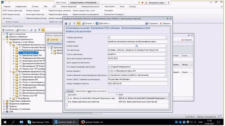Open the 'Статус претензии' dropdown
Screen dimensions: 225x126
[x=166, y=54]
